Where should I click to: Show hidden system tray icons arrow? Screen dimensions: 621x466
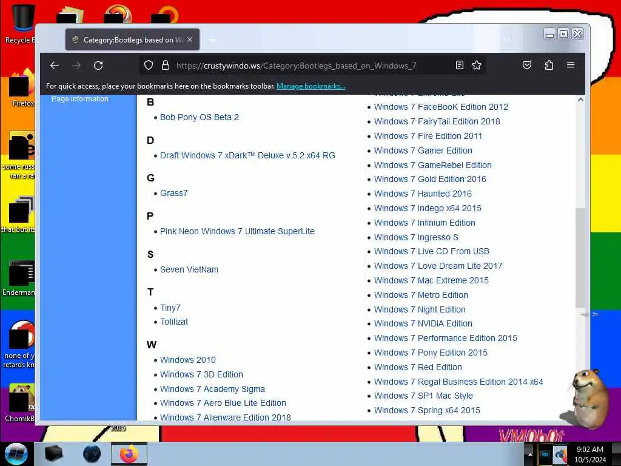click(529, 454)
